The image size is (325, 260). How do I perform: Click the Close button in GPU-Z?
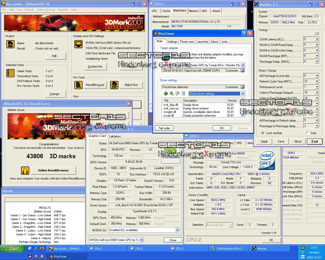click(x=173, y=240)
